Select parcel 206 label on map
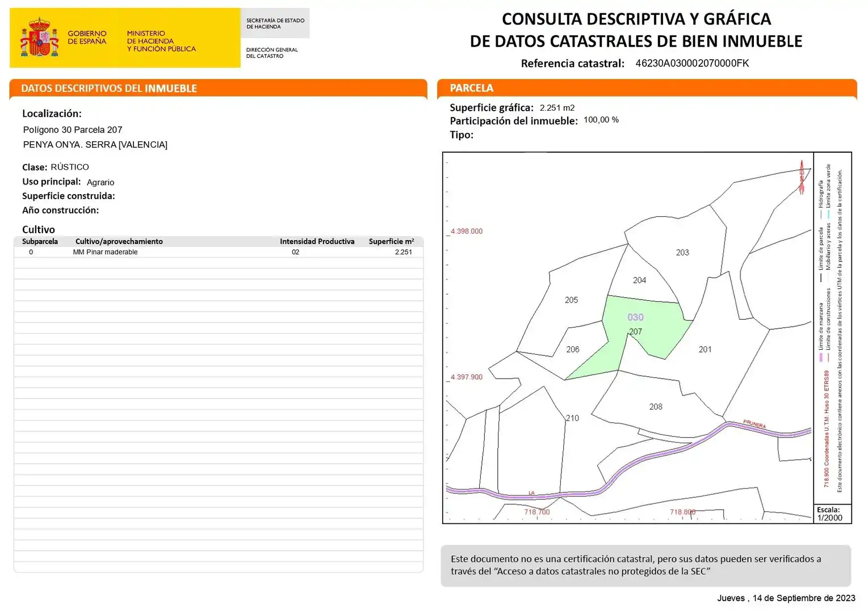868x613 pixels. [x=573, y=350]
